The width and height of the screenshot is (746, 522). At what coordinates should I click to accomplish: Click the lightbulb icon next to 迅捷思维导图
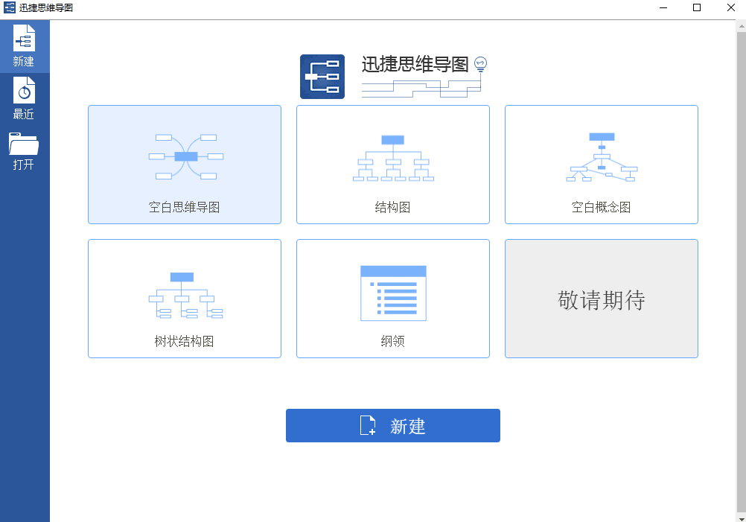(480, 63)
